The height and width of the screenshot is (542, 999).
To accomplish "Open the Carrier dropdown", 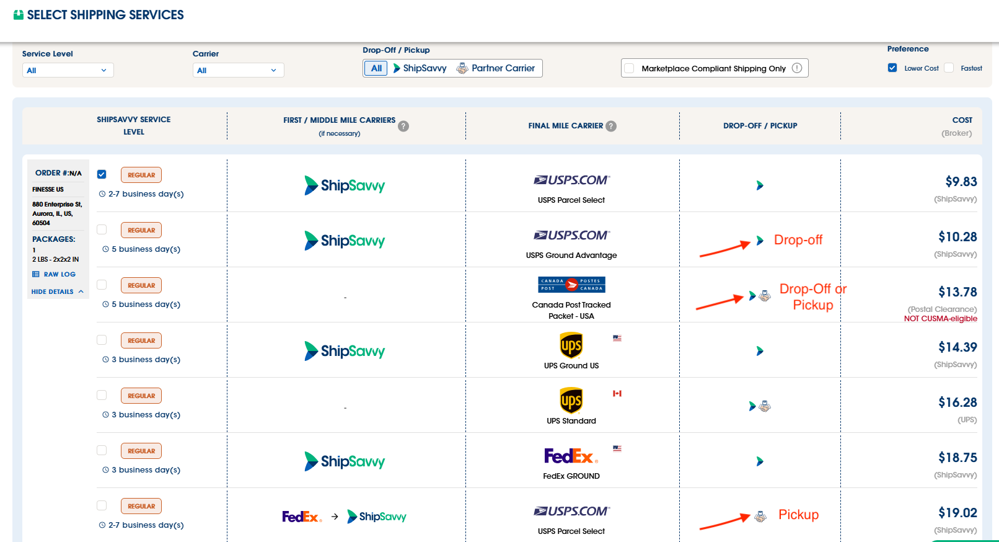I will click(239, 70).
